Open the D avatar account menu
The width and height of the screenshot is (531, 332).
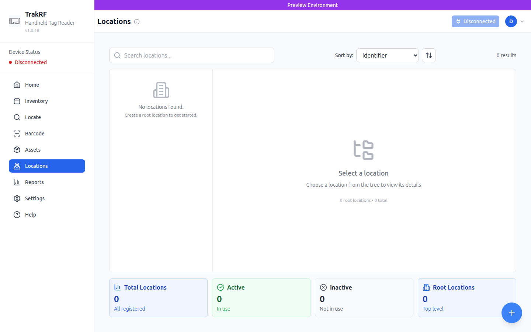click(511, 21)
